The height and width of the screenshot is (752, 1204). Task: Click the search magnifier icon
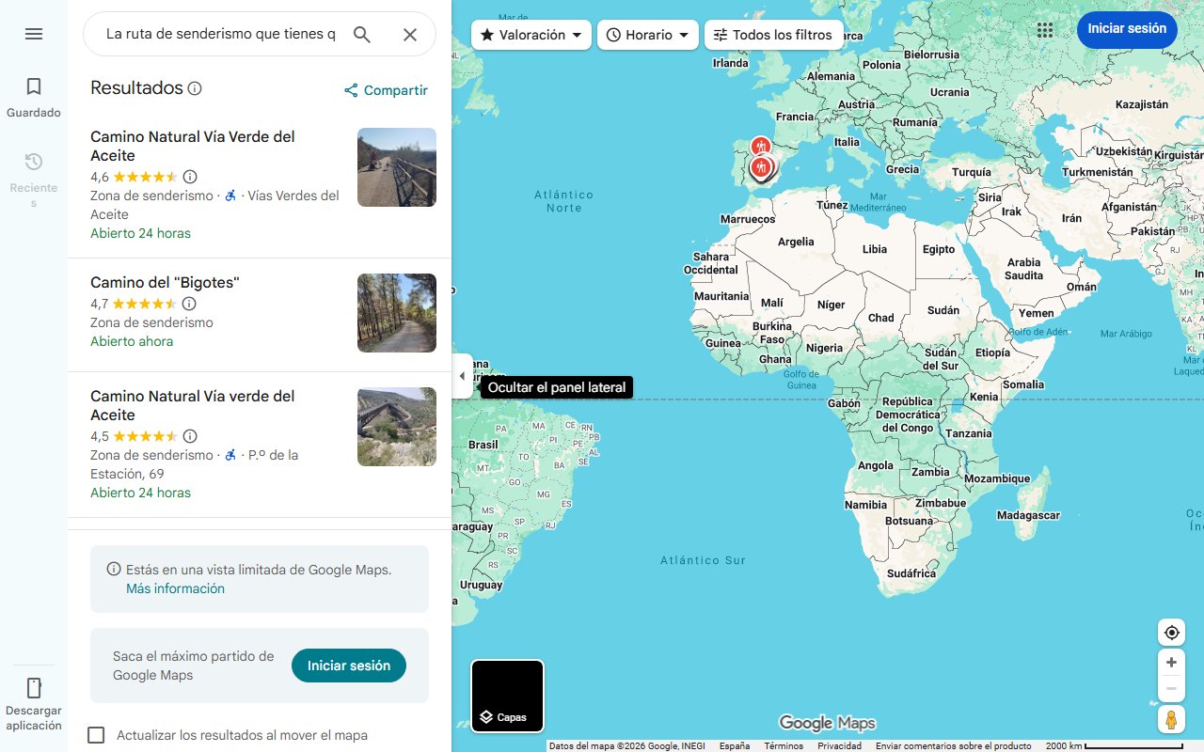tap(362, 35)
